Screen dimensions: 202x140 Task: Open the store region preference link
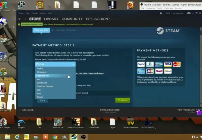click(90, 73)
